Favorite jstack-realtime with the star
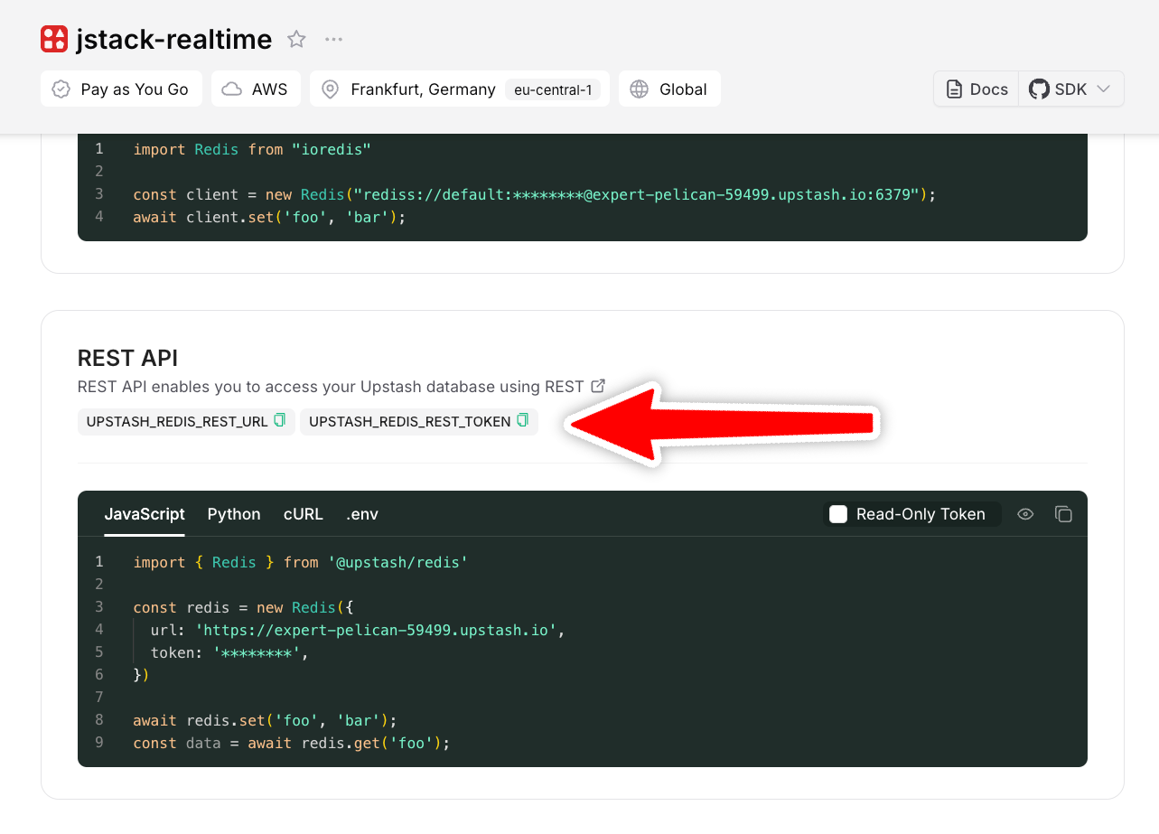Screen dimensions: 1159x834 296,39
